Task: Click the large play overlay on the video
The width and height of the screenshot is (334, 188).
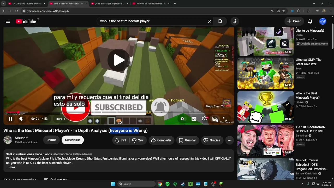Action: [x=119, y=60]
